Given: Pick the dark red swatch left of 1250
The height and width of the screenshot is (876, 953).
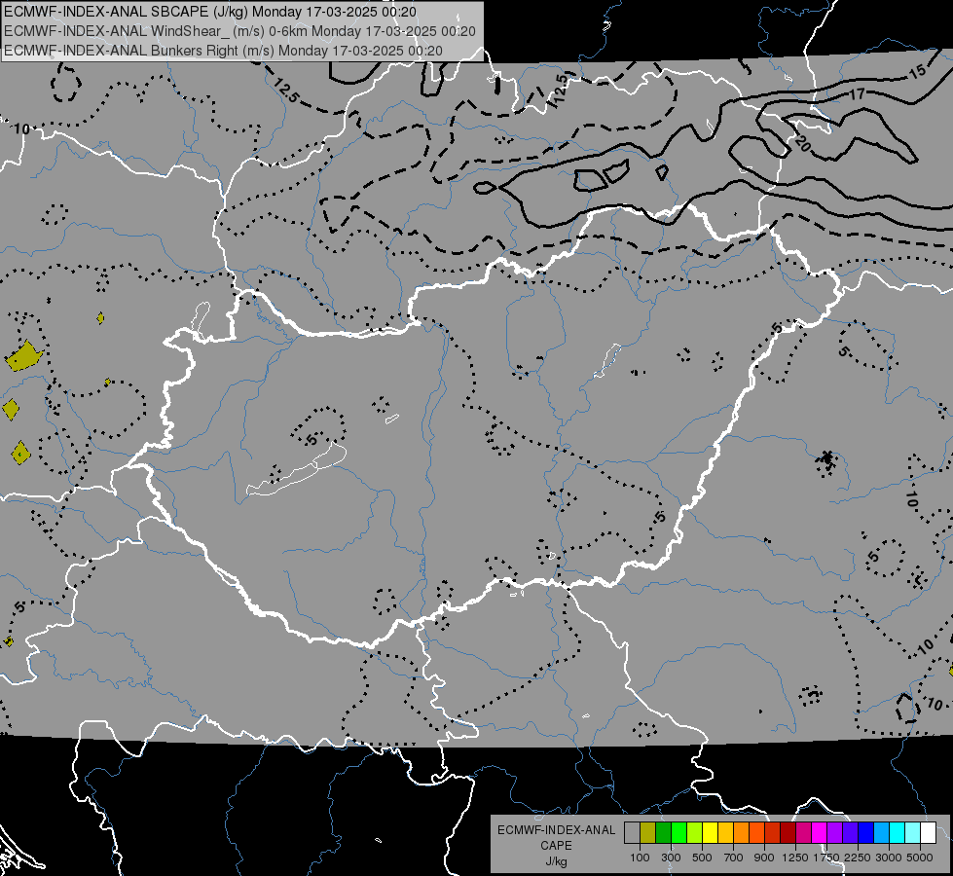Looking at the screenshot, I should (x=788, y=832).
